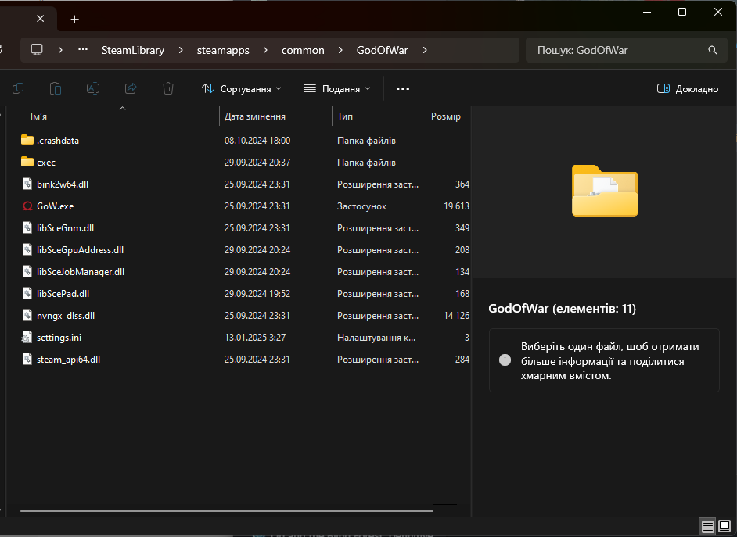The width and height of the screenshot is (737, 537).
Task: Click the settings.ini gear file icon
Action: [x=27, y=338]
